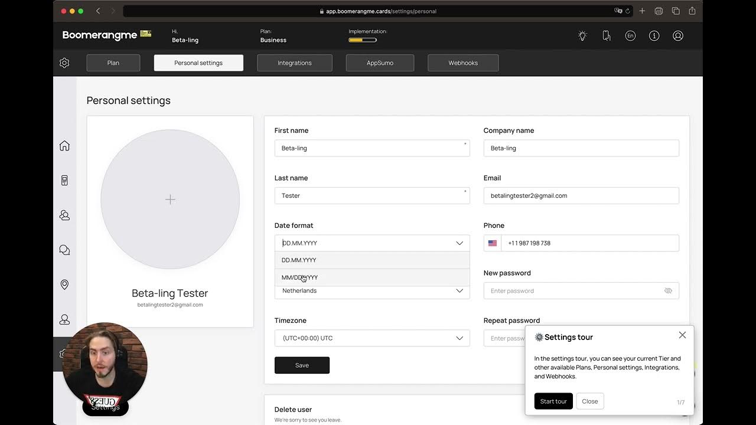This screenshot has height=425, width=756.
Task: Click the Business plan label in header
Action: (x=273, y=40)
